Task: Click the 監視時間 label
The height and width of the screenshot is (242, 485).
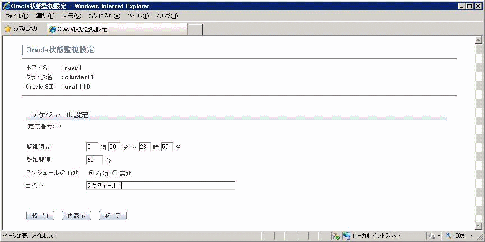Action: coord(38,147)
